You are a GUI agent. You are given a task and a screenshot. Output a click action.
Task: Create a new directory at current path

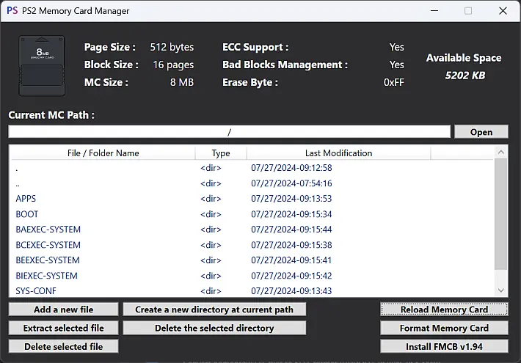tap(214, 309)
